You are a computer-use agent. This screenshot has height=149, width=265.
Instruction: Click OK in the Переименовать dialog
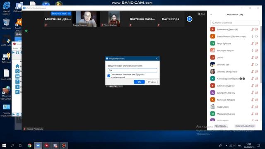pyautogui.click(x=139, y=82)
